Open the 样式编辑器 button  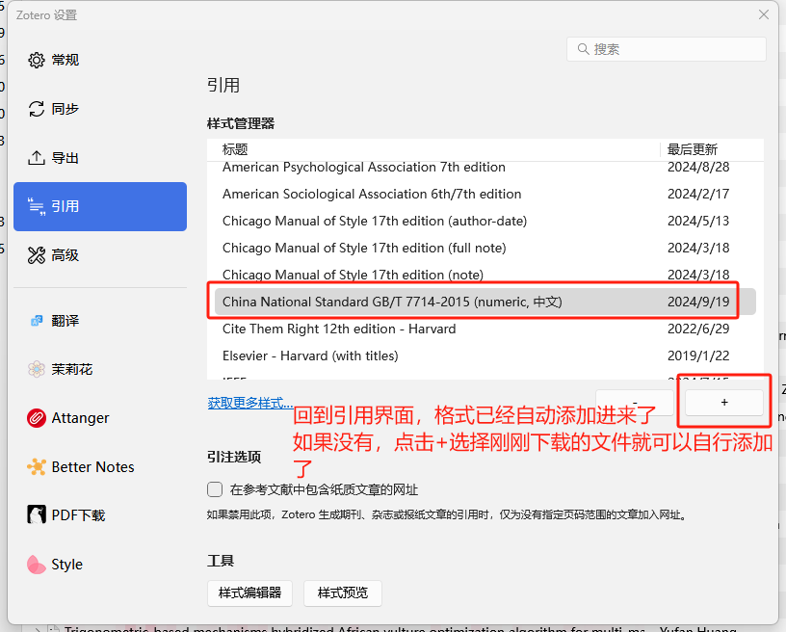coord(249,592)
